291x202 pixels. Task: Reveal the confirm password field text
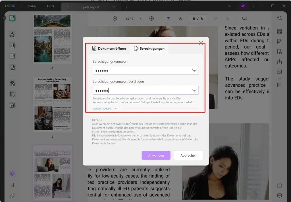(194, 90)
